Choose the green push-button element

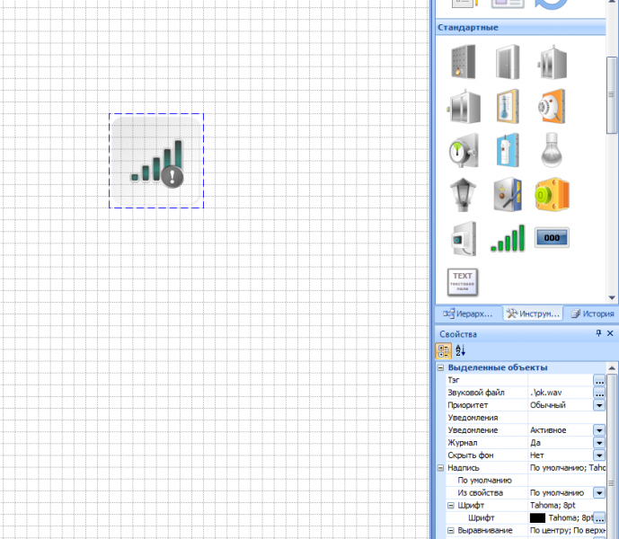click(551, 193)
